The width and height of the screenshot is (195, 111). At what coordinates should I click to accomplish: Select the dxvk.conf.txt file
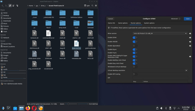(x=76, y=45)
